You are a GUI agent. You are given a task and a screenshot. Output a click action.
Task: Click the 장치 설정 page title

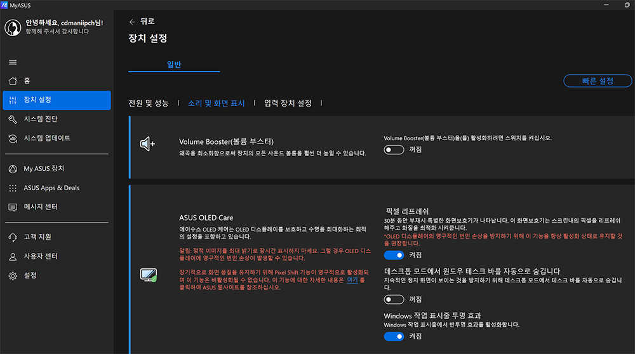(148, 39)
